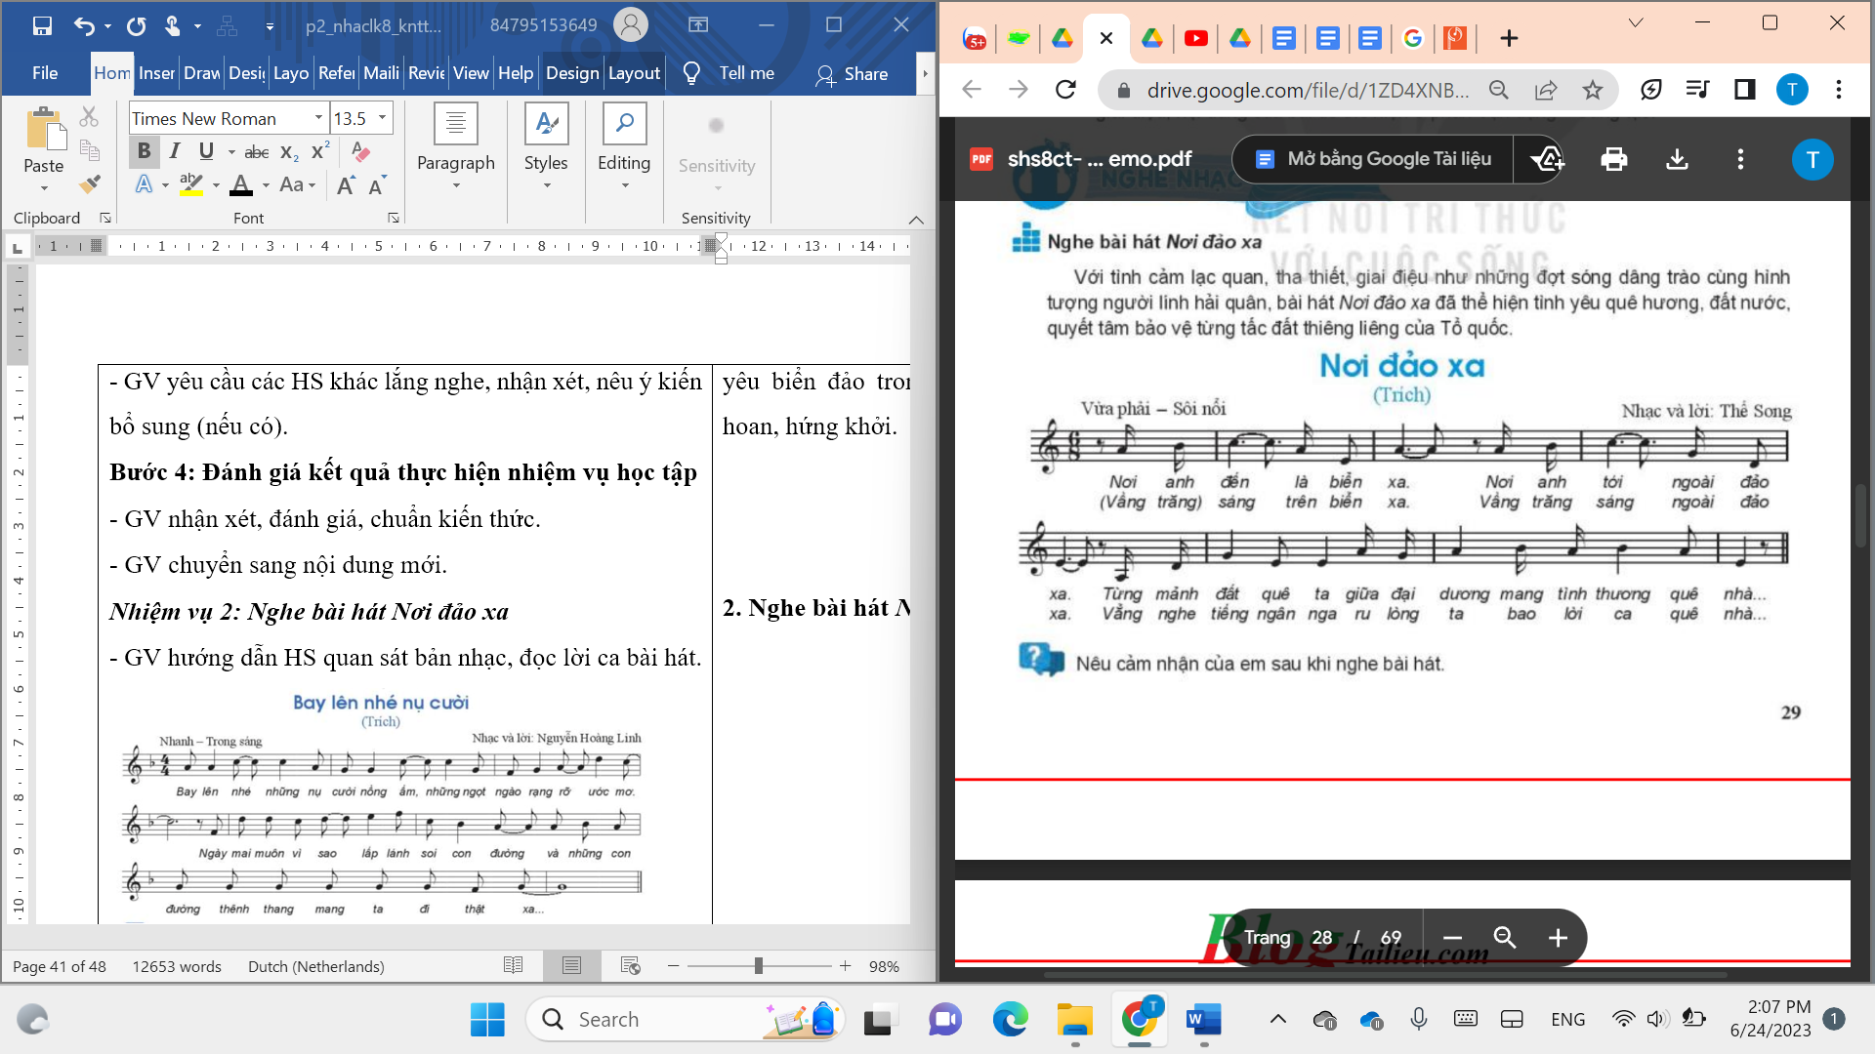The image size is (1875, 1054).
Task: Clear all formatting icon
Action: (x=360, y=151)
